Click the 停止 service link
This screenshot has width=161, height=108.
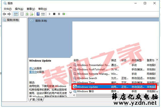pos(32,68)
